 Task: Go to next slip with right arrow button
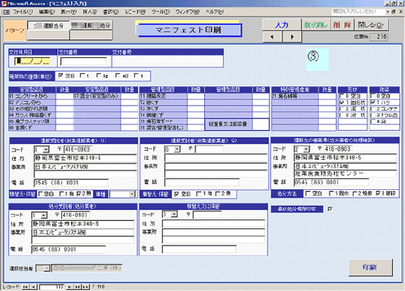292,37
